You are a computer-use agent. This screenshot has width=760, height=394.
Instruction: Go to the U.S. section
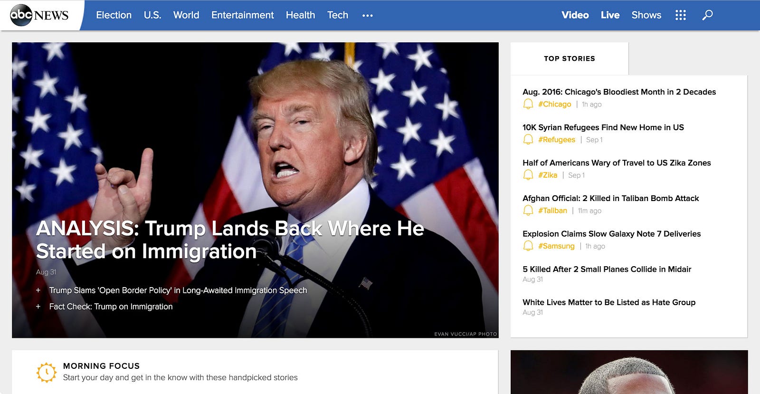pos(152,15)
